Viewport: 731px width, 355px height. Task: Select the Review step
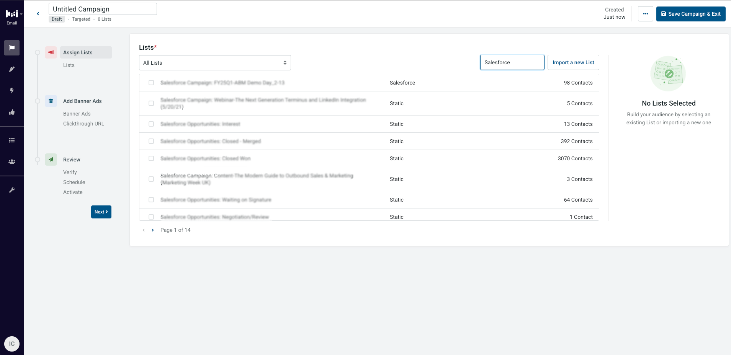[x=72, y=160]
